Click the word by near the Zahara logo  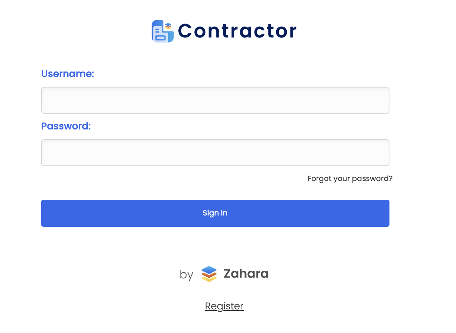[186, 275]
